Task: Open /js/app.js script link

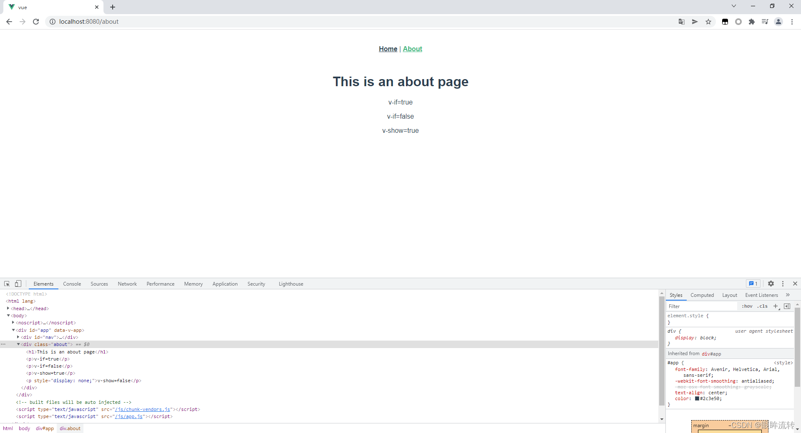Action: point(129,416)
